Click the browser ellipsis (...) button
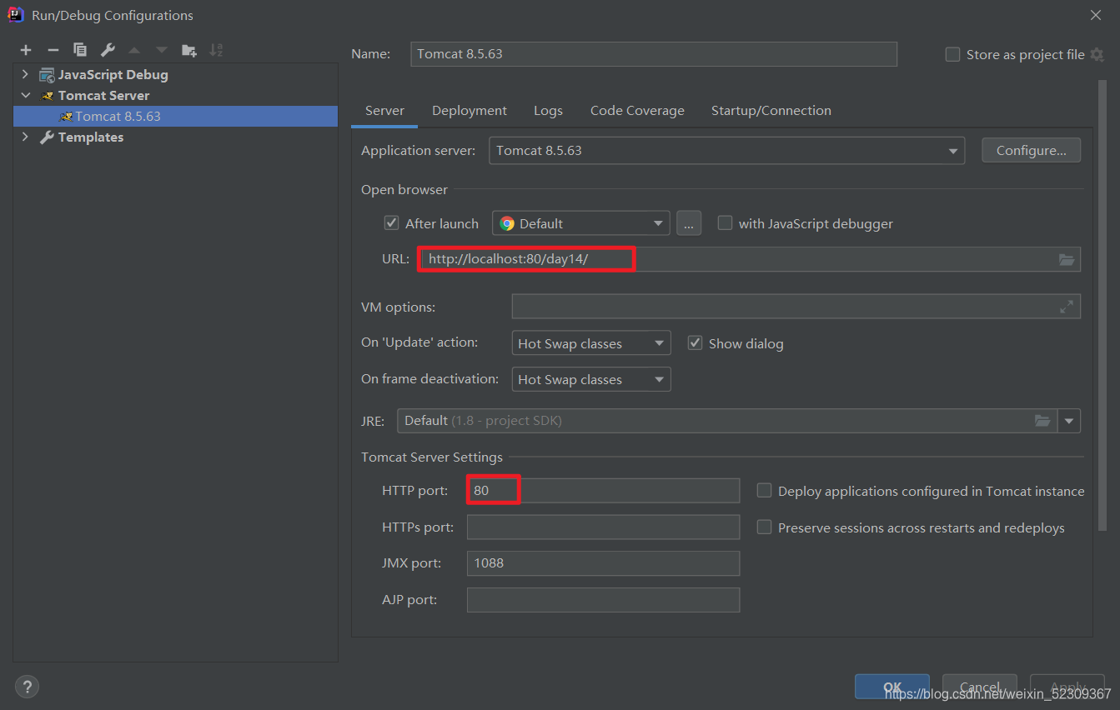The image size is (1120, 710). (689, 223)
